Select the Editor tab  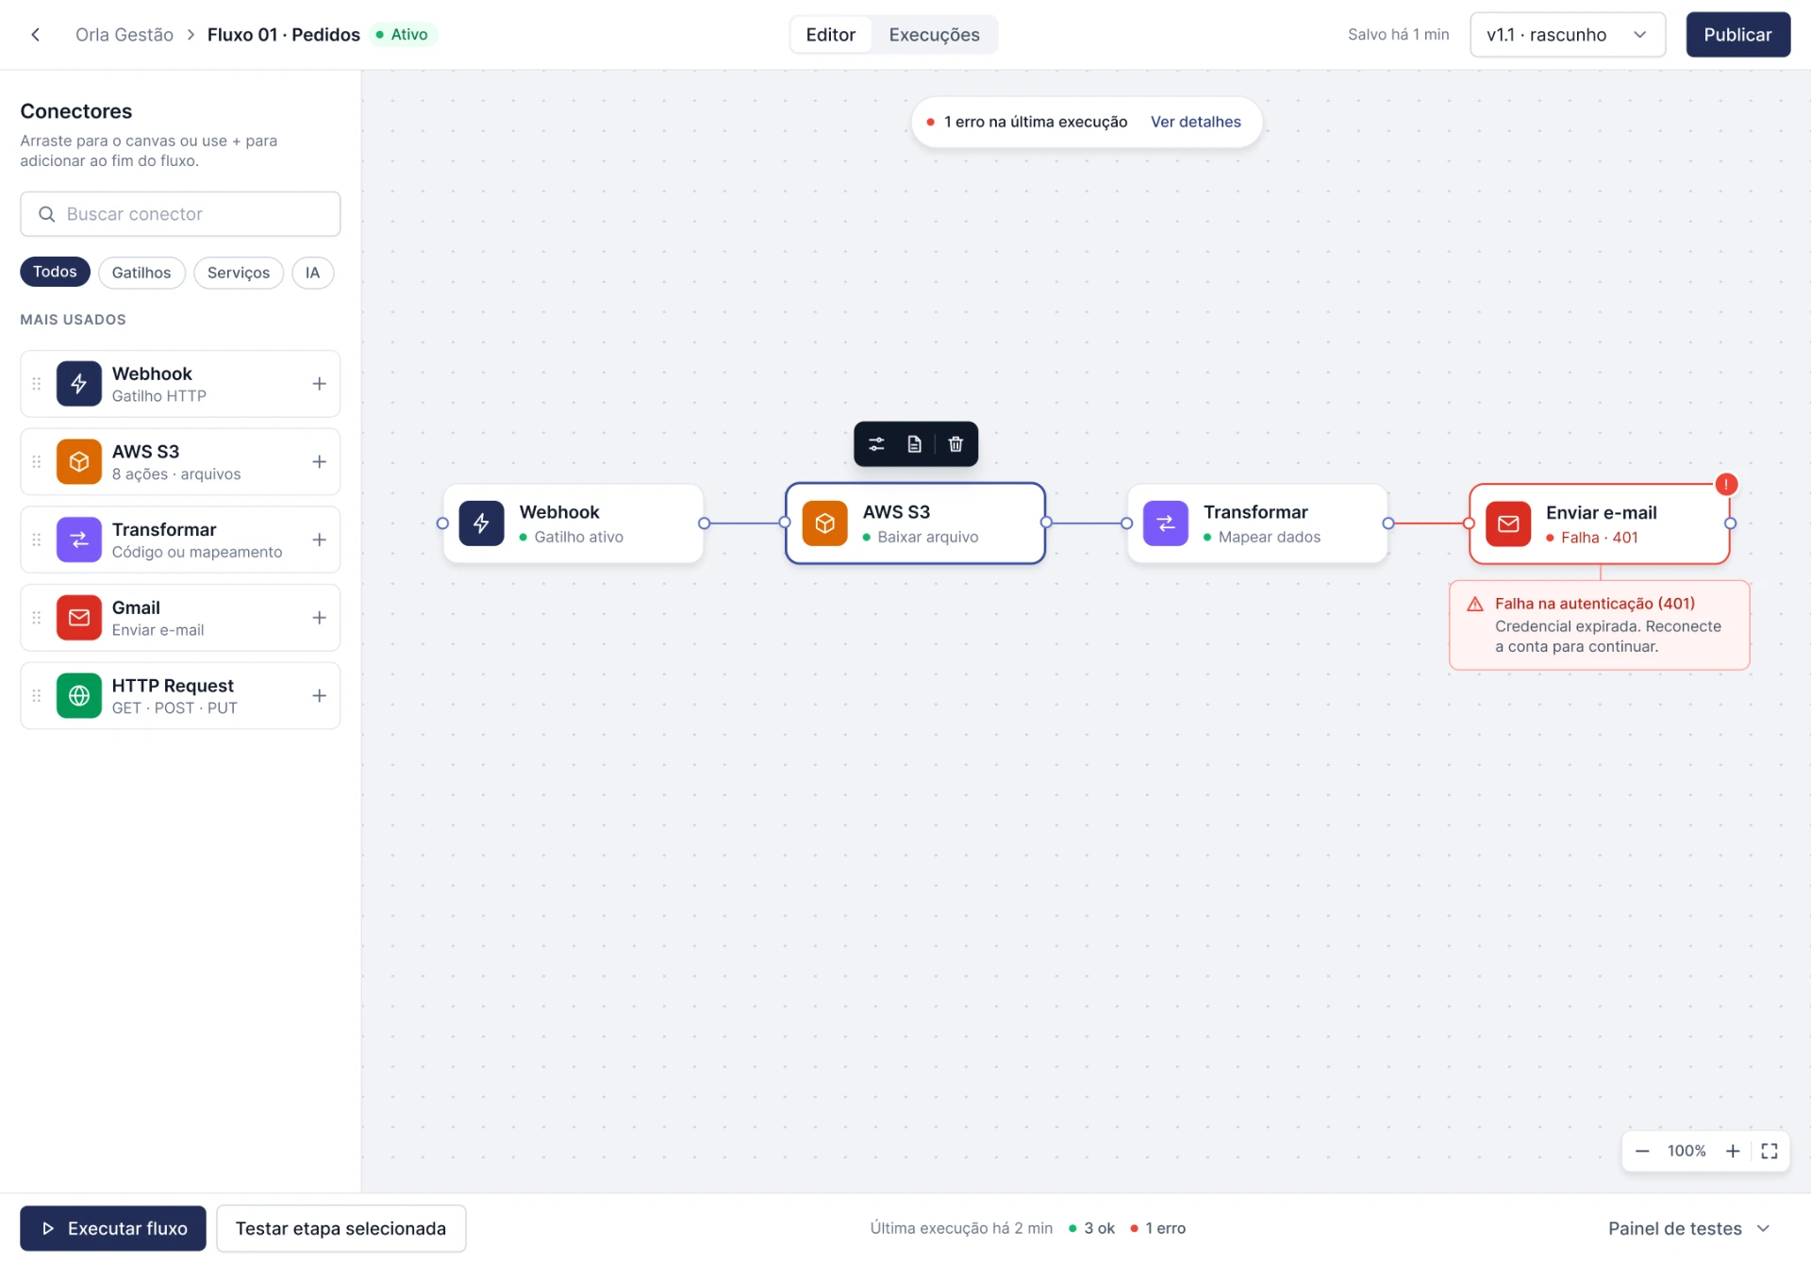[830, 35]
